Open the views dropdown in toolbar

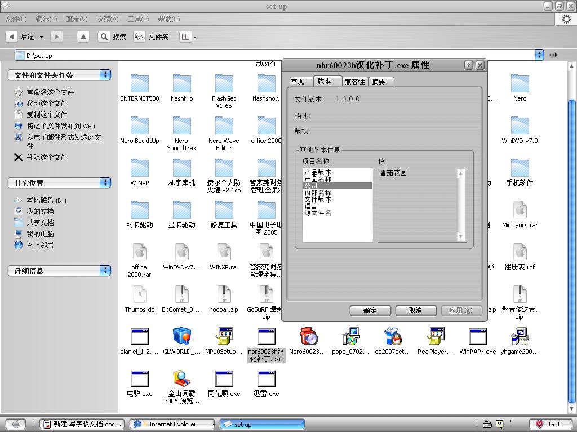click(188, 37)
